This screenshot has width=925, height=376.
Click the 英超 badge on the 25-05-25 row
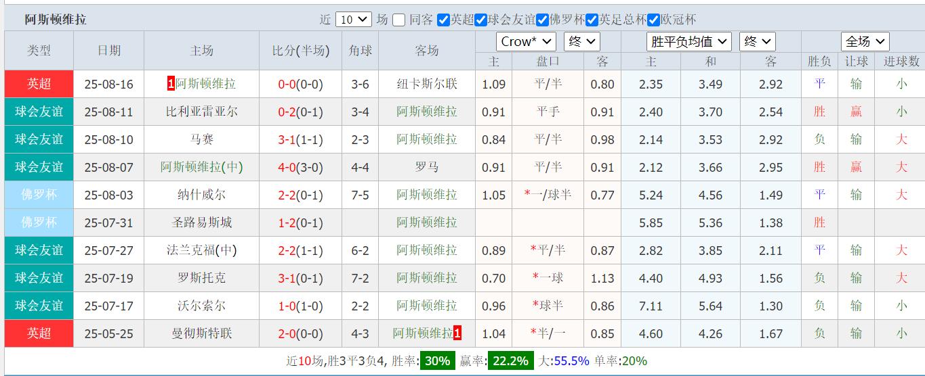pos(39,333)
